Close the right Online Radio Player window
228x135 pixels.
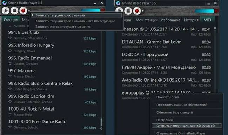click(x=215, y=3)
